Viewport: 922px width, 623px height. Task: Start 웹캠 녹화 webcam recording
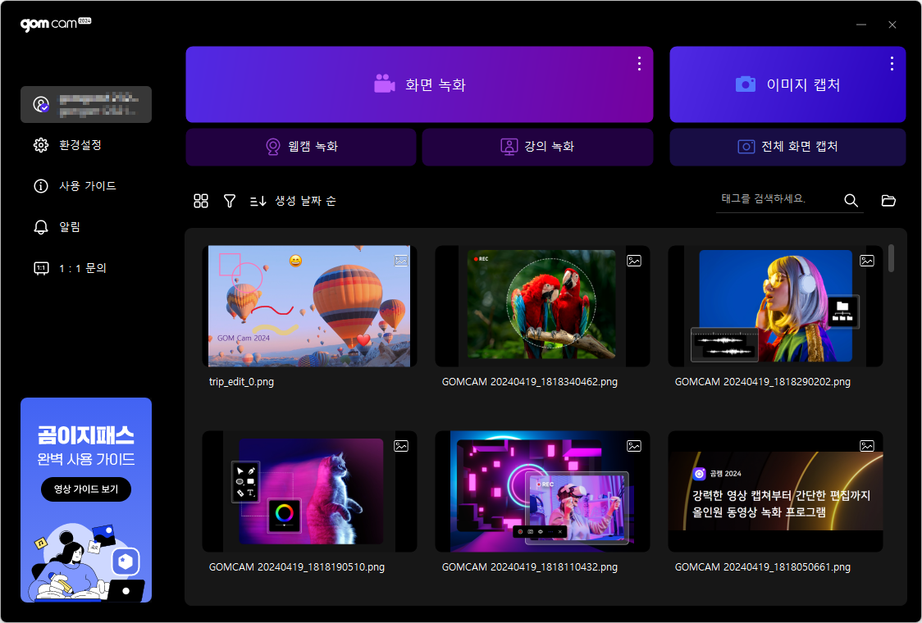(302, 147)
